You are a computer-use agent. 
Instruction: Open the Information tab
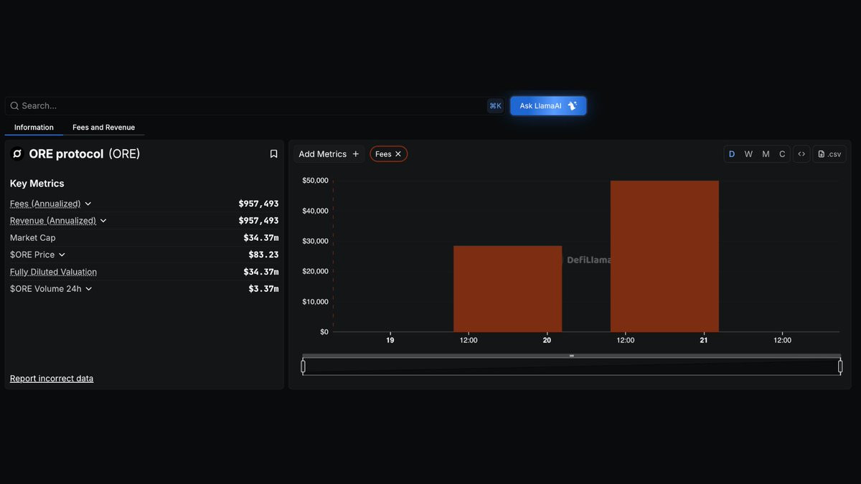(34, 128)
